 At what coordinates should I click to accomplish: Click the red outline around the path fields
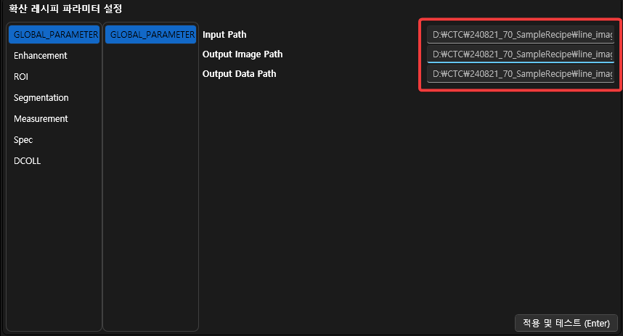pos(420,54)
